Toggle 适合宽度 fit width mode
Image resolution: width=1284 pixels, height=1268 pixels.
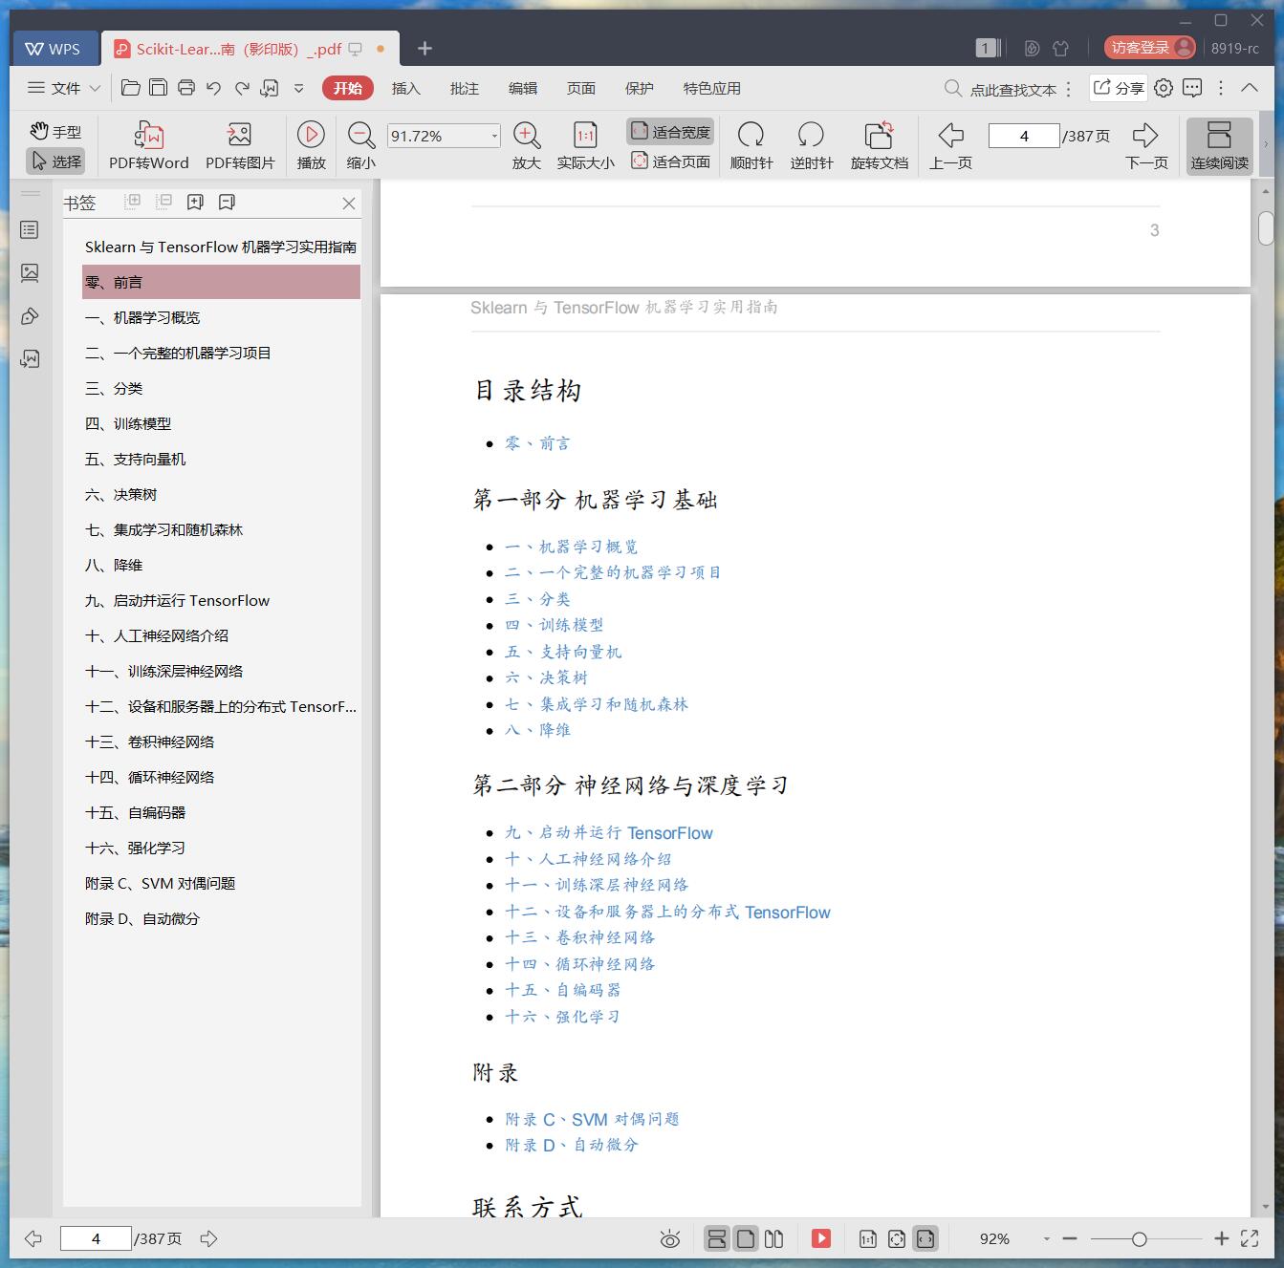pos(670,132)
